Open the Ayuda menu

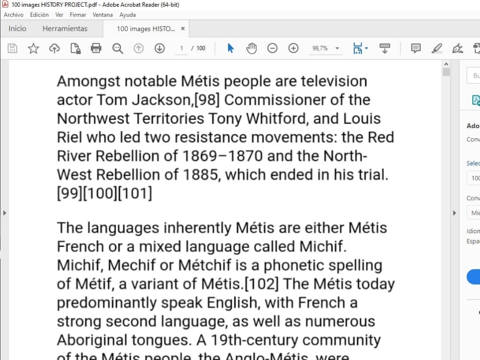(127, 15)
